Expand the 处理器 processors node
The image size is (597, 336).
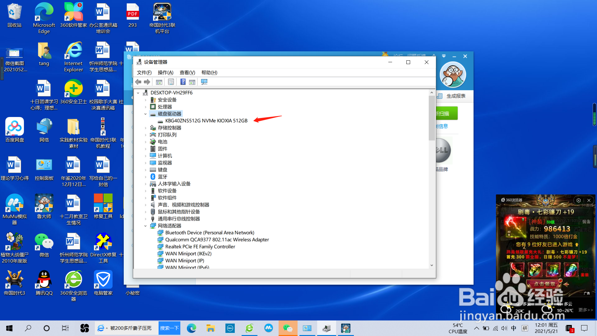(x=145, y=107)
